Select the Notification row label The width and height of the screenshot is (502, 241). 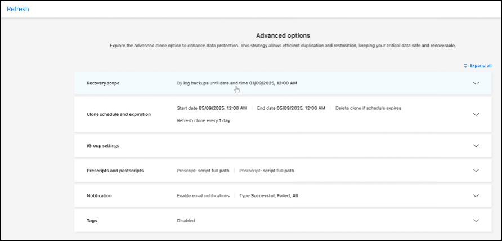click(x=99, y=195)
